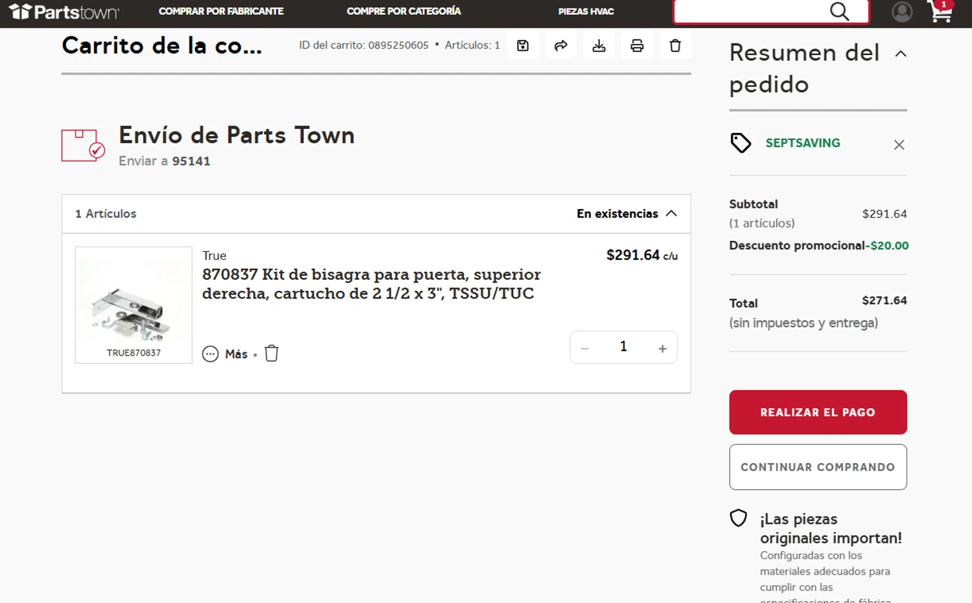Click CONTINUAR COMPRANDO button
The image size is (972, 603).
pyautogui.click(x=818, y=467)
